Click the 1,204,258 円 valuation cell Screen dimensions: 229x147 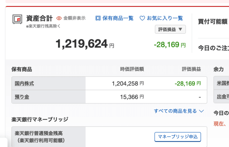click(x=128, y=83)
